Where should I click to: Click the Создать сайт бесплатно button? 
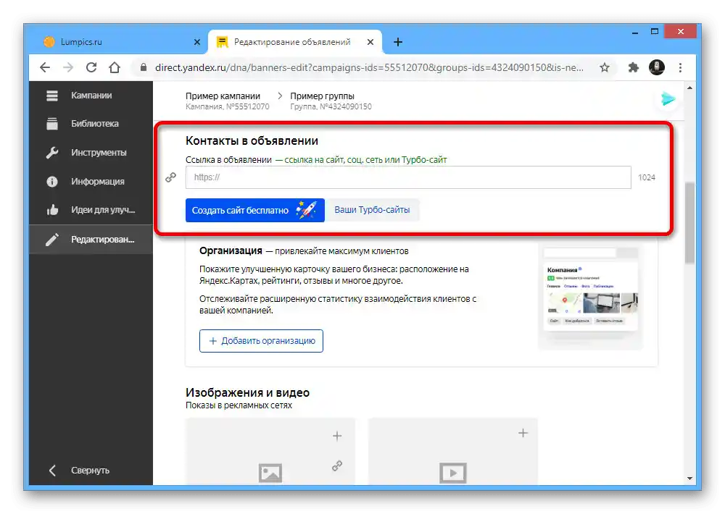coord(254,210)
